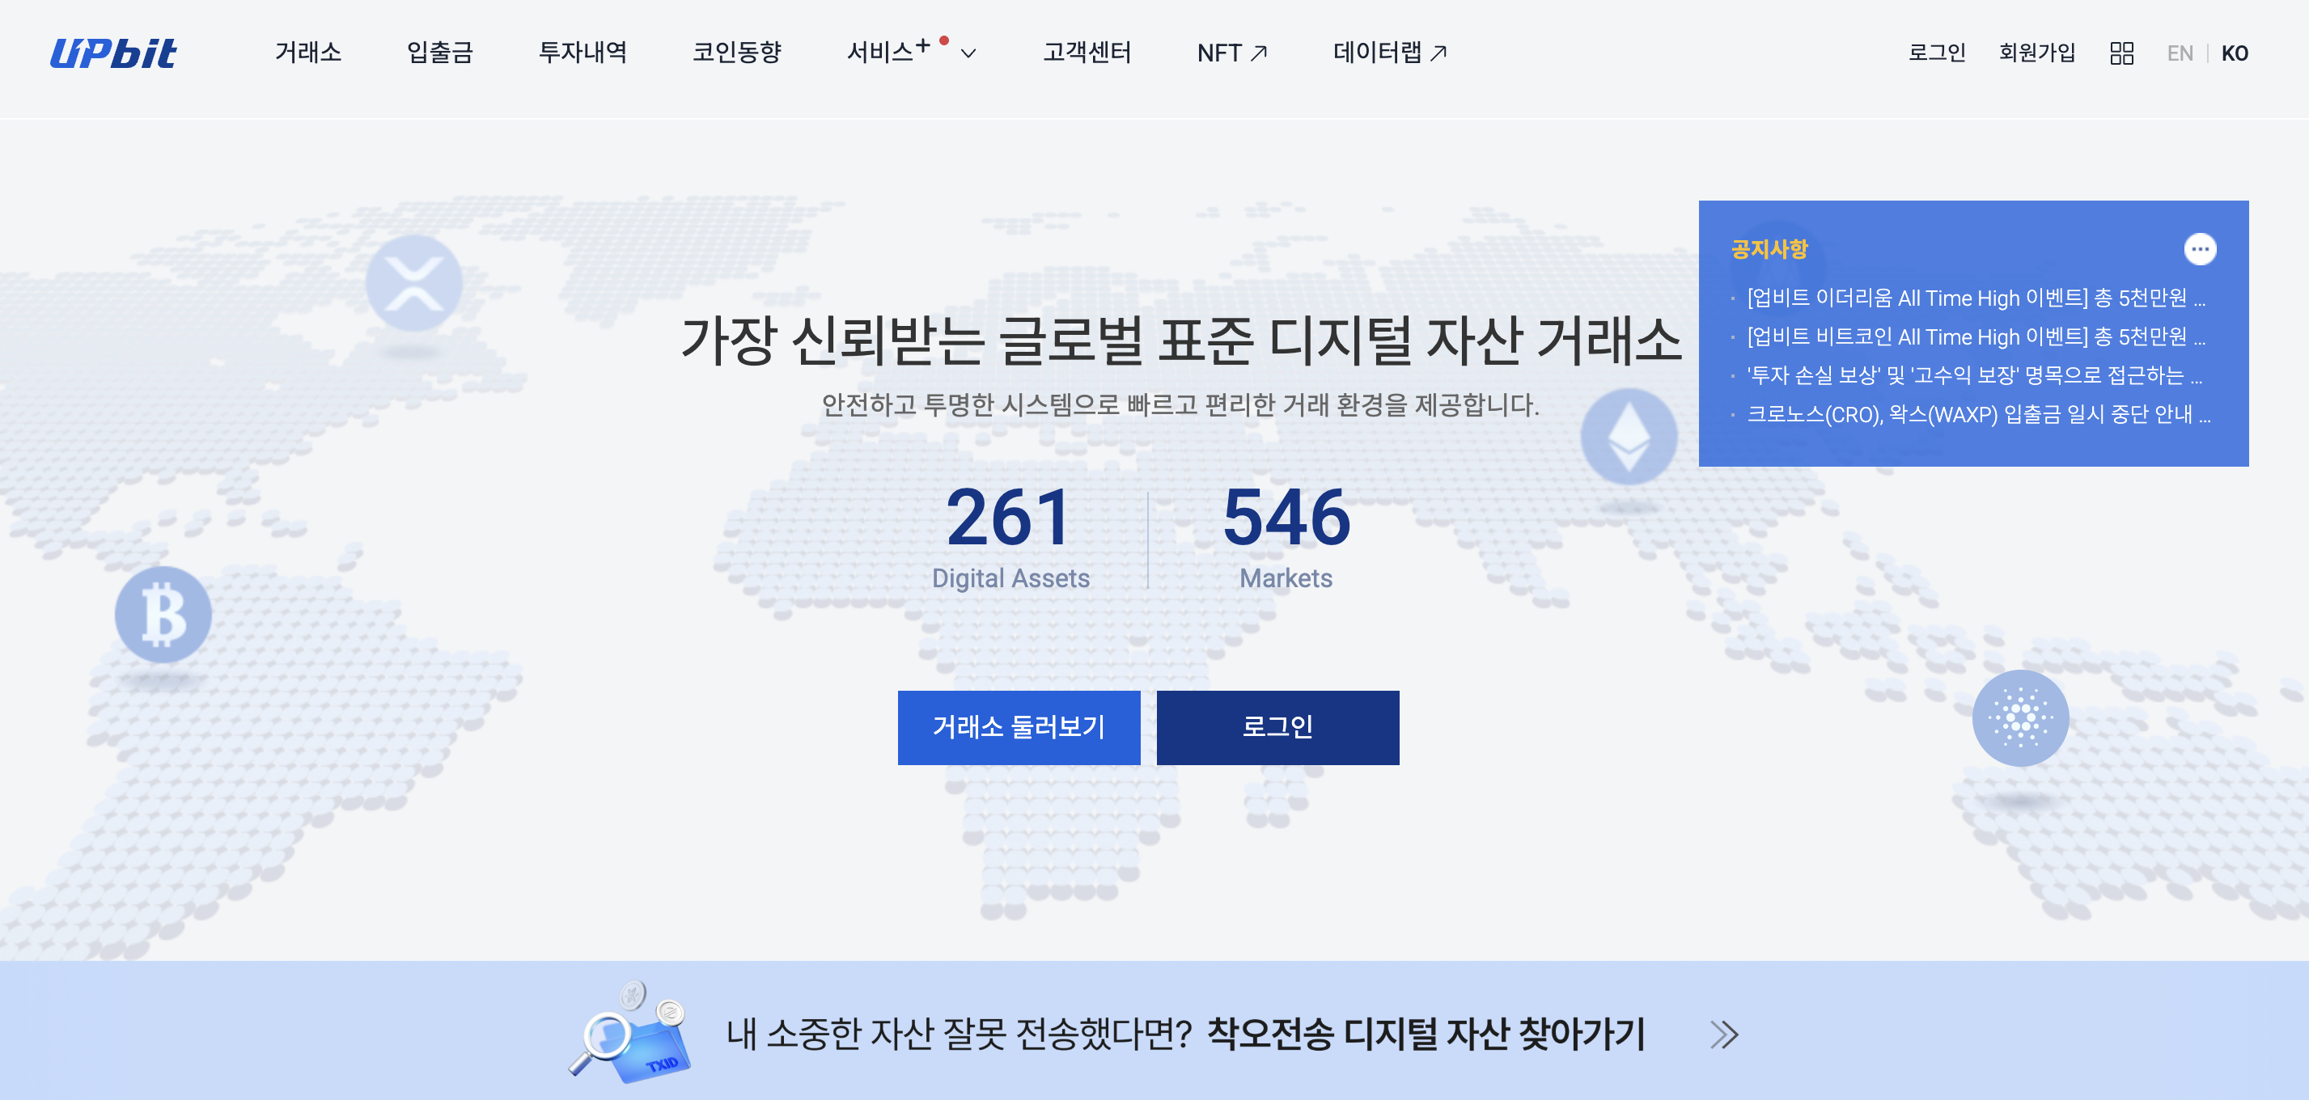Click the double chevron arrow on banner

[1722, 1034]
